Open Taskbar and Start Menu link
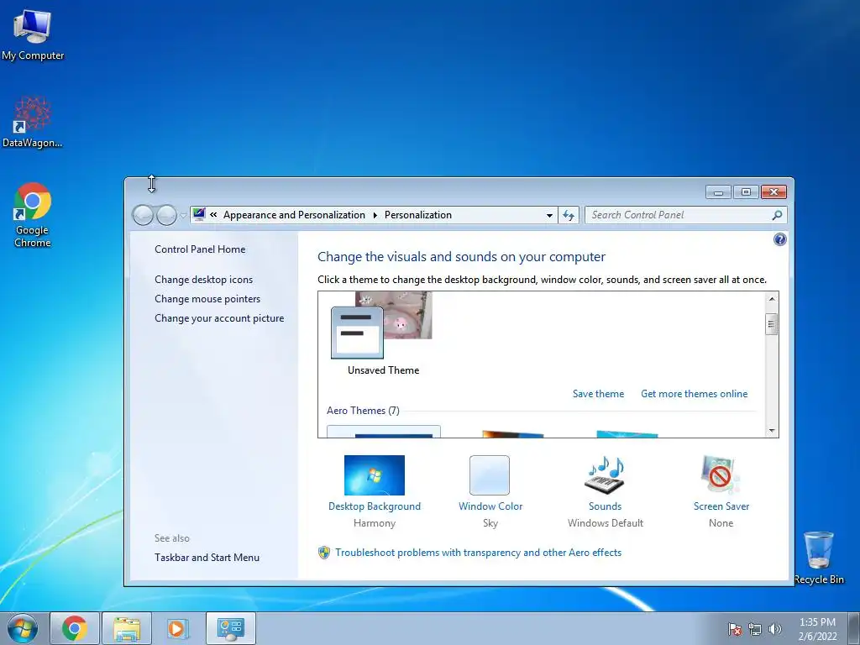860x645 pixels. click(x=207, y=558)
